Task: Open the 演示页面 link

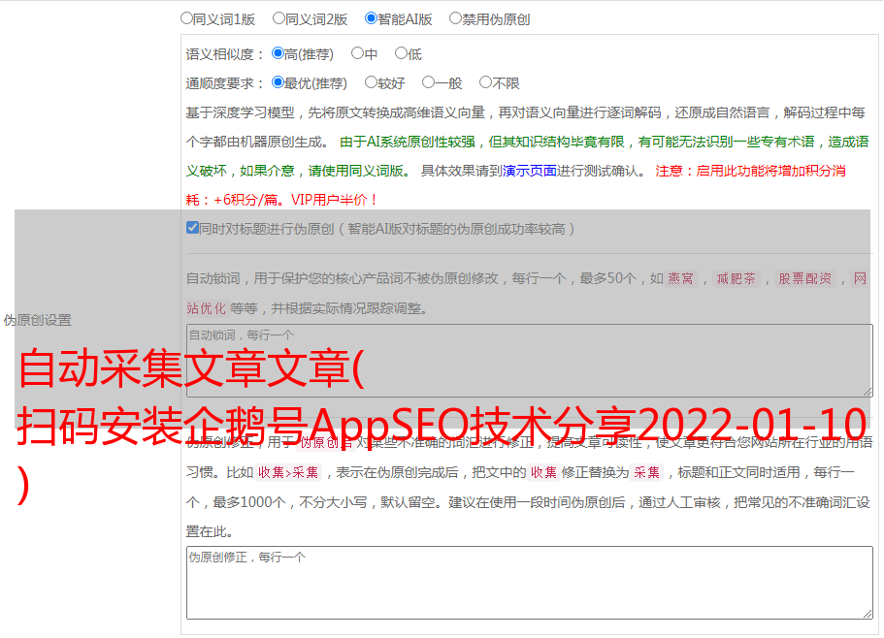Action: pos(530,171)
